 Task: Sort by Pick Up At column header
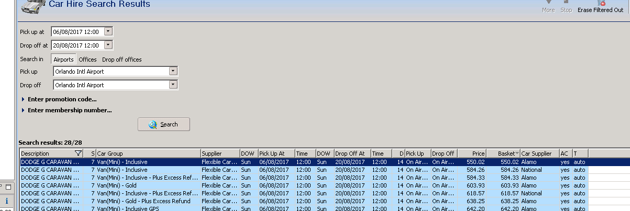click(x=276, y=154)
